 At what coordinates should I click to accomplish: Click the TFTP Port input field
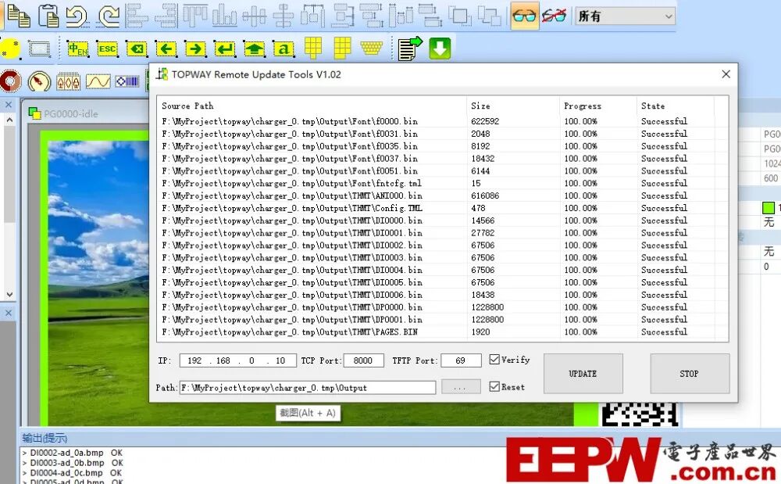462,360
